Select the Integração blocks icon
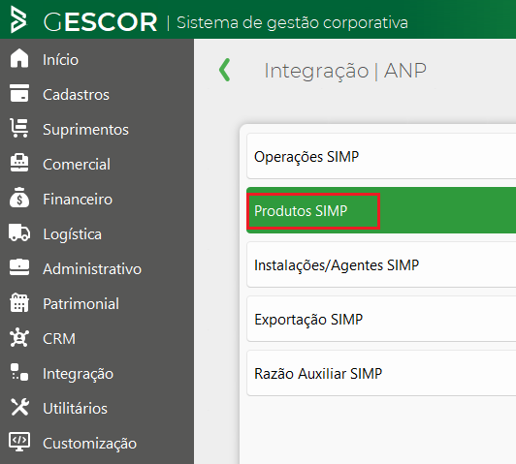Viewport: 516px width, 464px height. tap(19, 372)
